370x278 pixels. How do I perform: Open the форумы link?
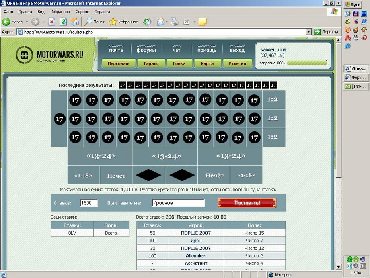click(146, 50)
